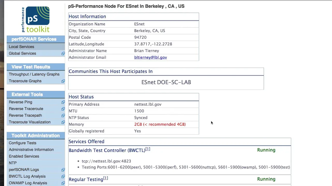The width and height of the screenshot is (332, 186).
Task: View Throughput / Latency Graphs
Action: (34, 74)
